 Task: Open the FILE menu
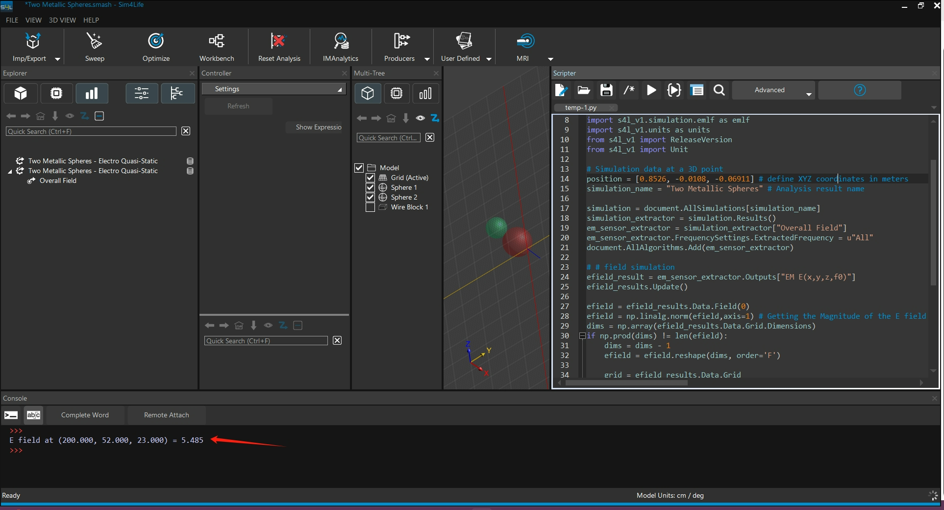[x=12, y=20]
